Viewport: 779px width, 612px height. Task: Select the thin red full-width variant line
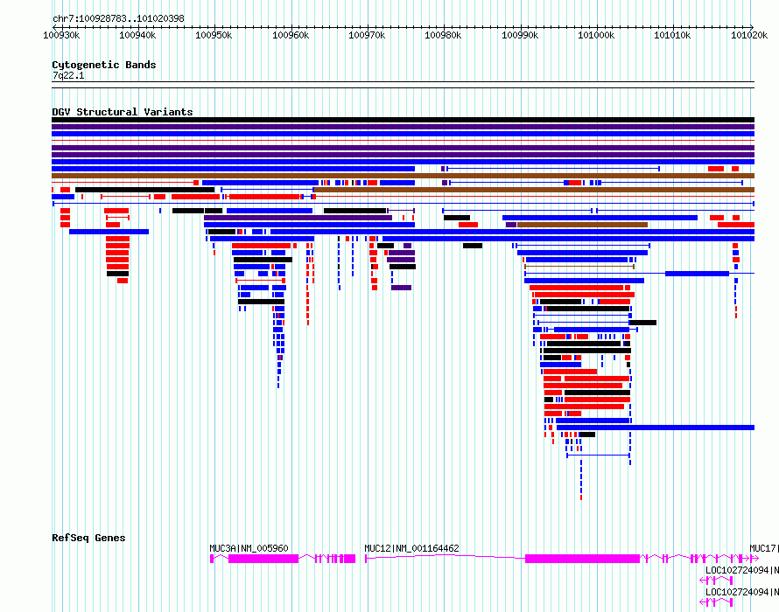coord(403,141)
